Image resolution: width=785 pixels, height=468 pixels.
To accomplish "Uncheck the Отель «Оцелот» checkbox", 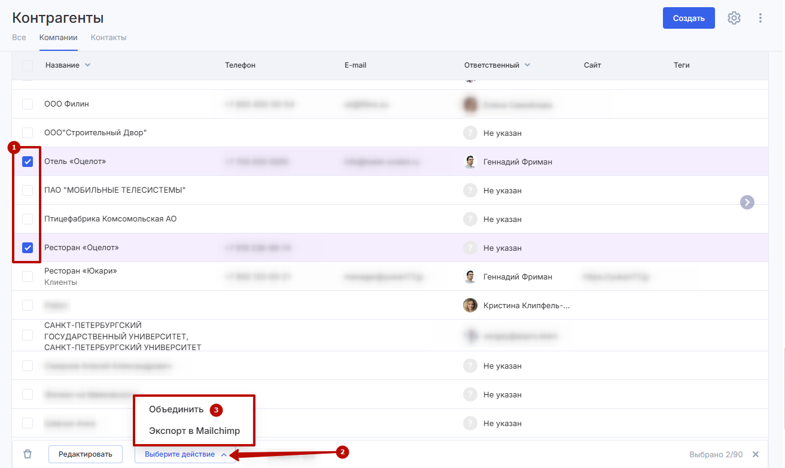I will point(28,162).
